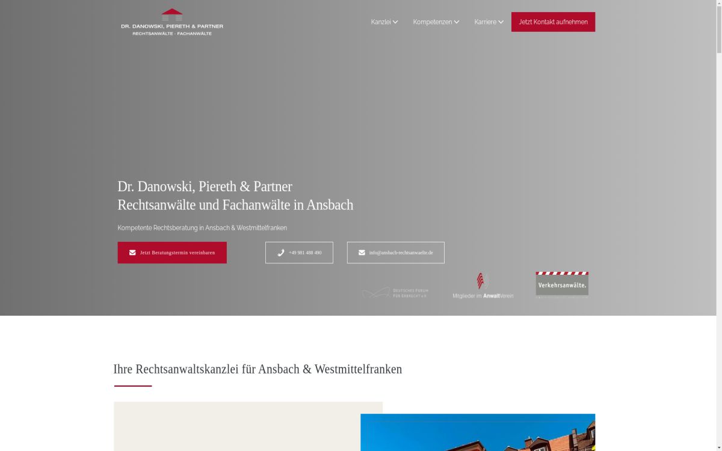The width and height of the screenshot is (722, 451).
Task: Click the Jetzt Kontakt aufnehmen button
Action: tap(553, 22)
